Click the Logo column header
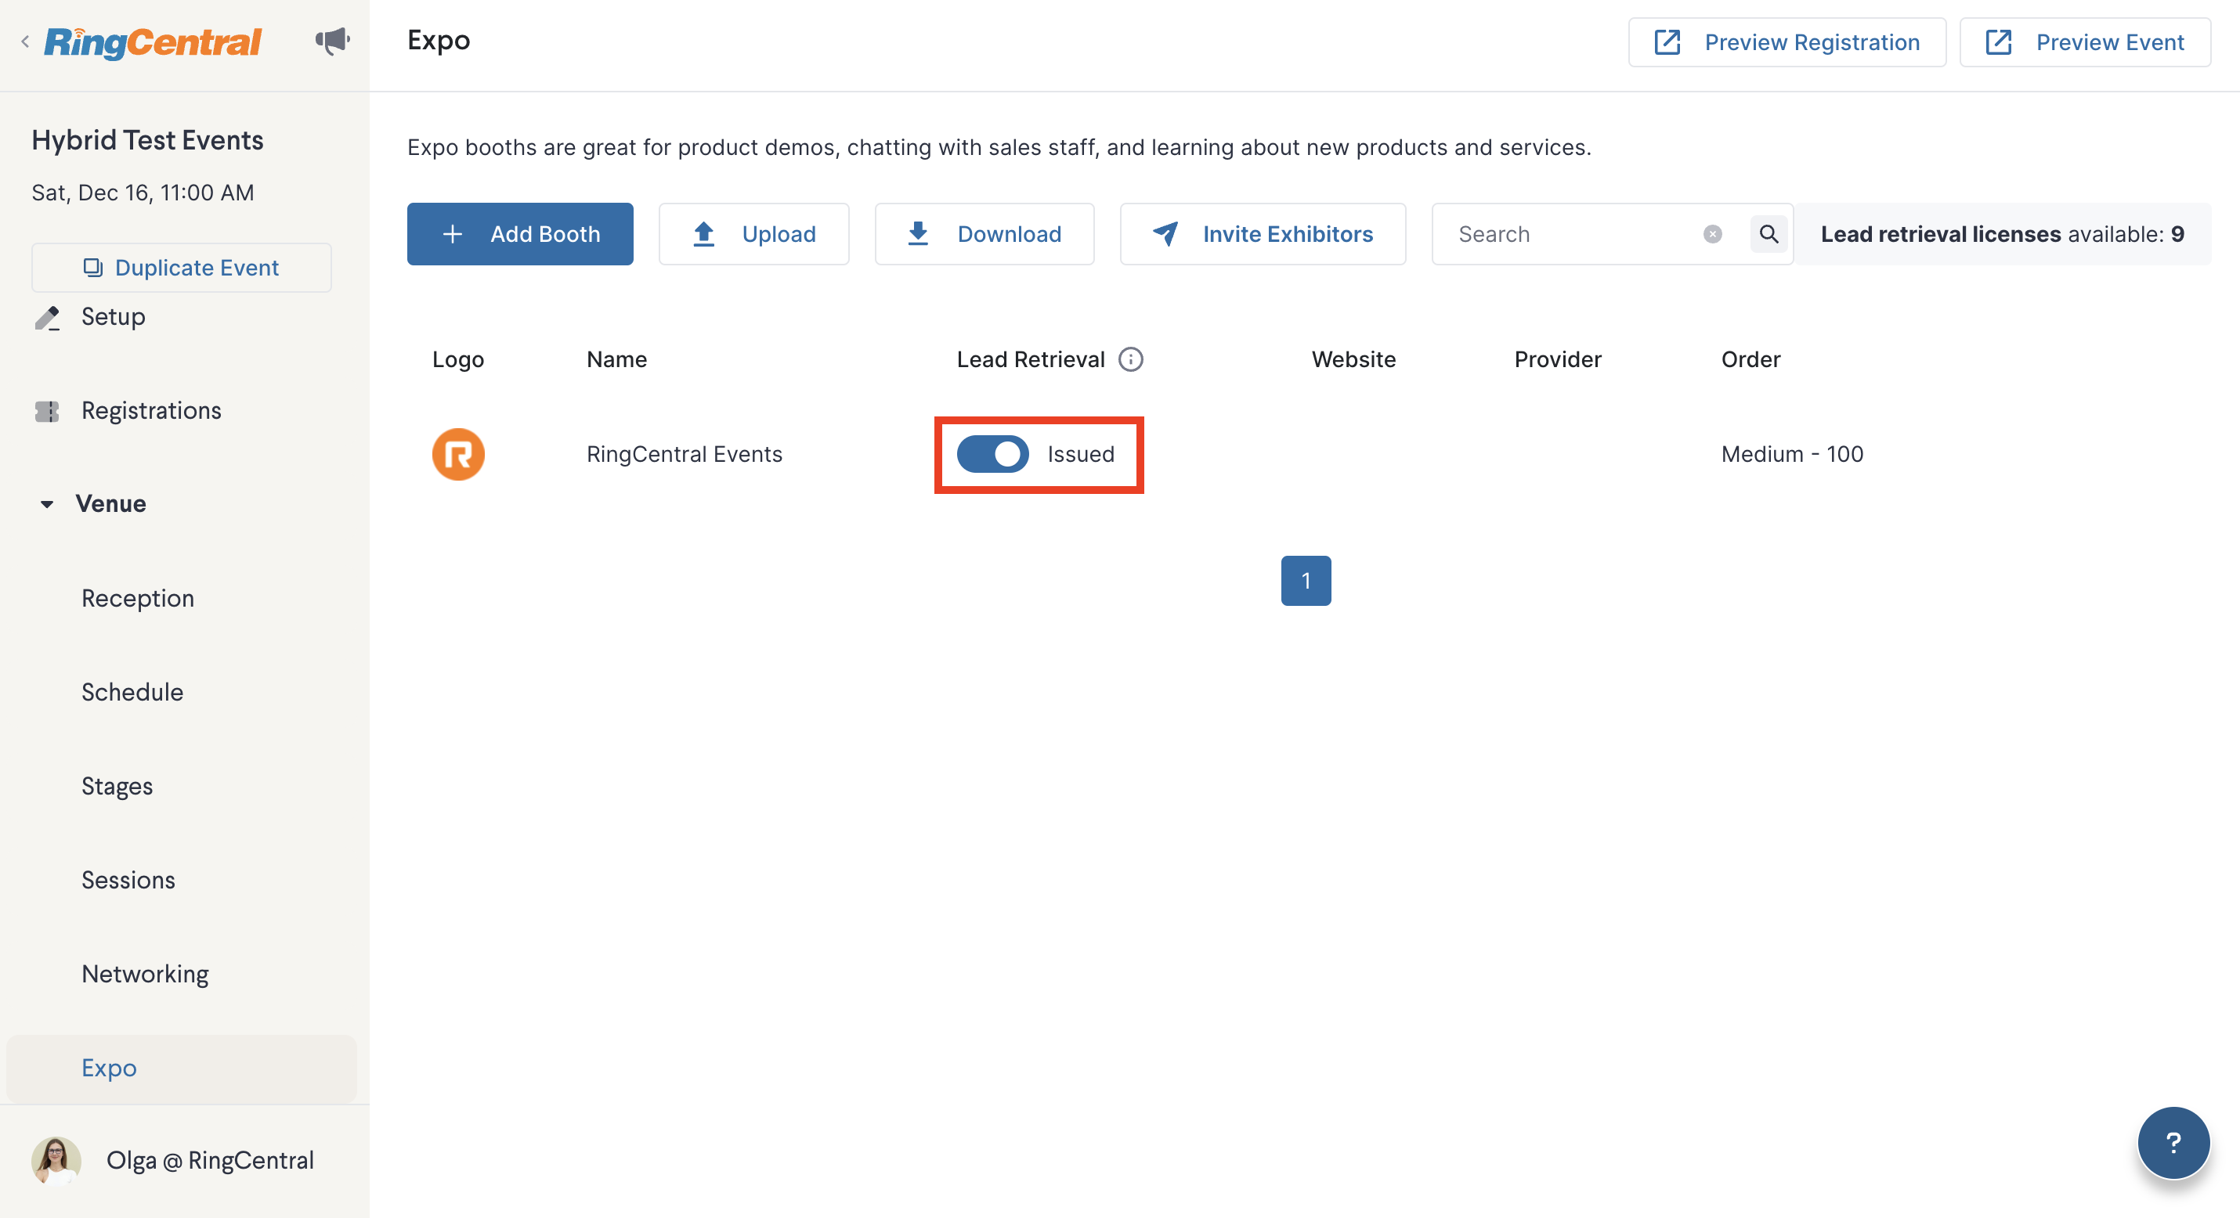The width and height of the screenshot is (2240, 1218). point(458,359)
